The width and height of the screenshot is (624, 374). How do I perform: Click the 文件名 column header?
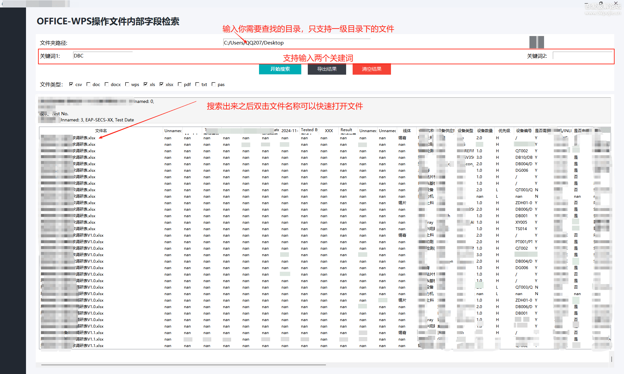[x=101, y=131]
